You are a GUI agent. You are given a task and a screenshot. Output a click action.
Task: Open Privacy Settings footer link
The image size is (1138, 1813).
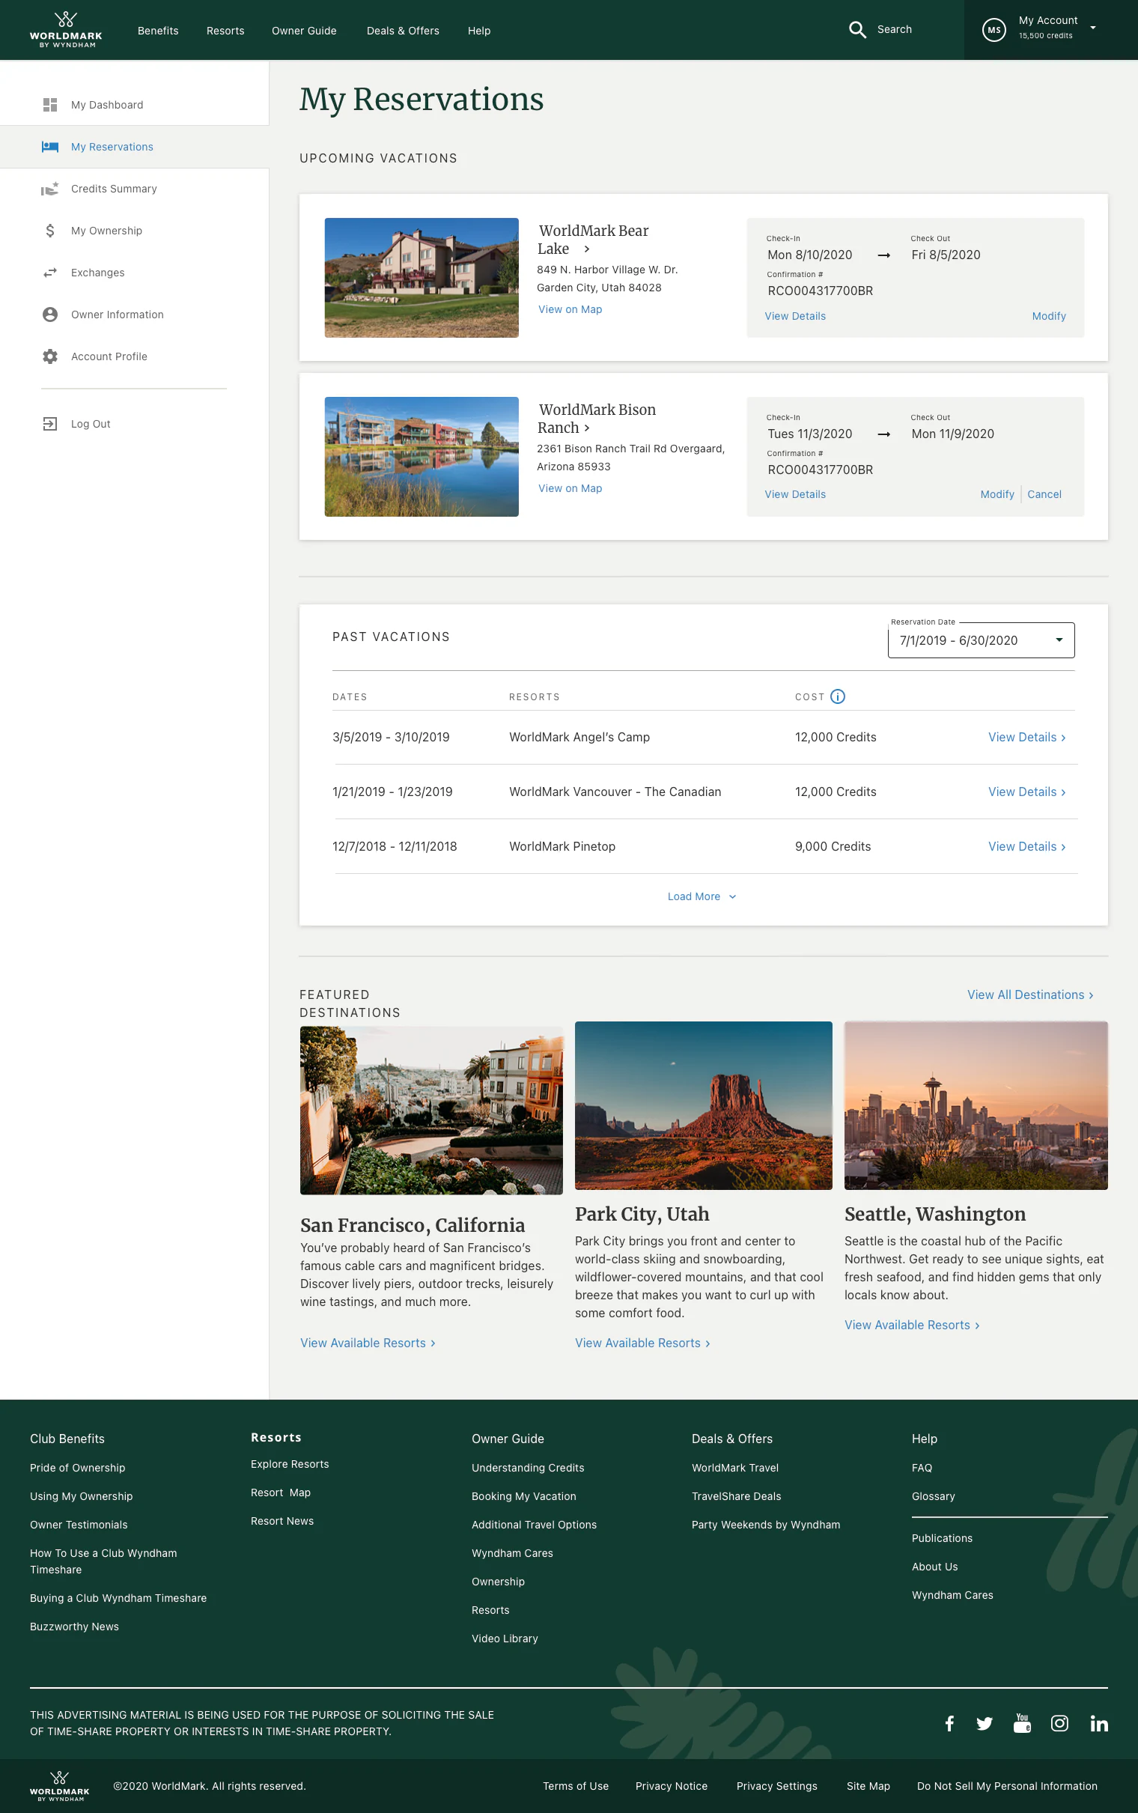coord(776,1786)
